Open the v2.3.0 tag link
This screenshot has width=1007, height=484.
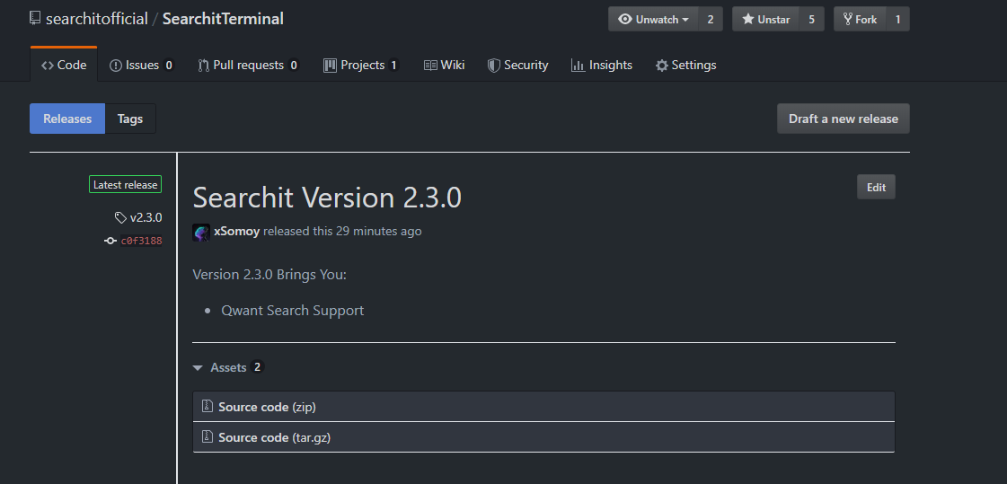tap(146, 217)
